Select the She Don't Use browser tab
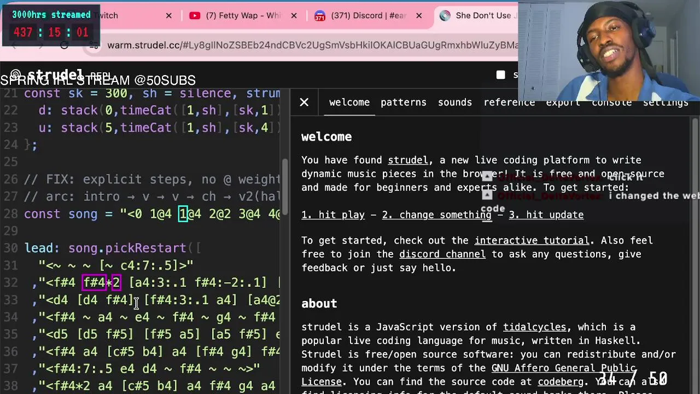 (481, 15)
